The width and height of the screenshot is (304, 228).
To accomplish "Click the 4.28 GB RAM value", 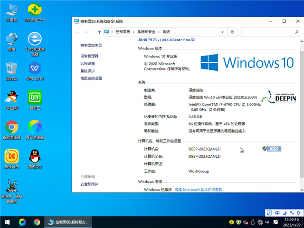I will pyautogui.click(x=195, y=116).
